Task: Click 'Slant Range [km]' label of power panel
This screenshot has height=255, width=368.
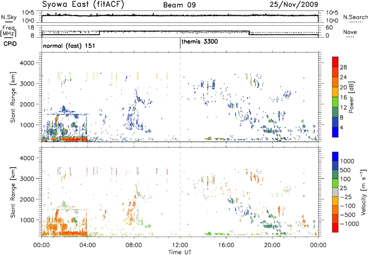Action: pos(13,97)
